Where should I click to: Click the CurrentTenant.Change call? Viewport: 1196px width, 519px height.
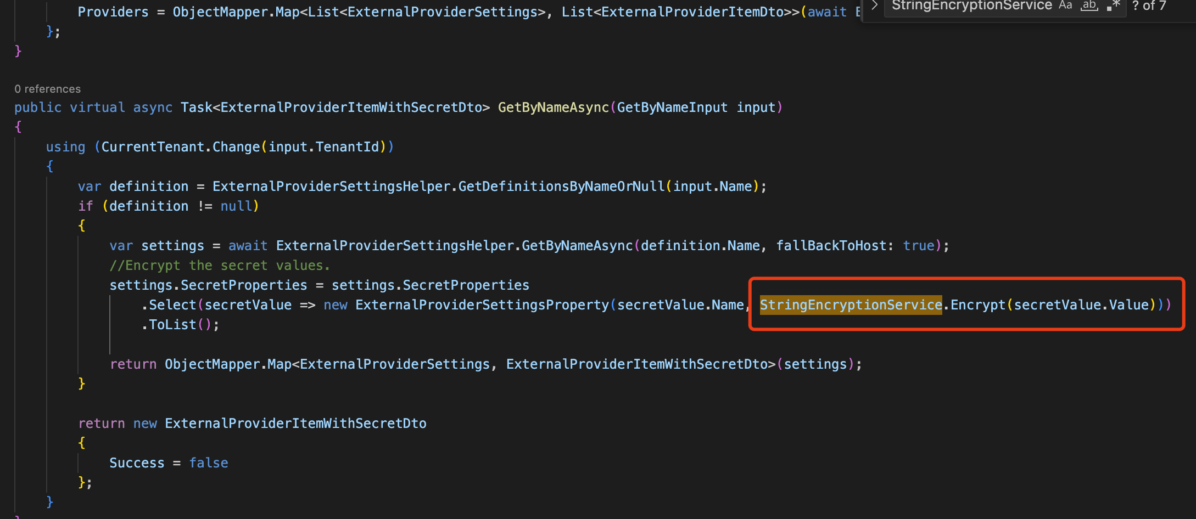pos(180,147)
